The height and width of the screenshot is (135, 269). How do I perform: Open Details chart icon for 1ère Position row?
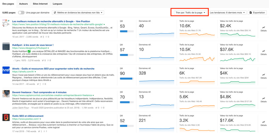pos(264,27)
